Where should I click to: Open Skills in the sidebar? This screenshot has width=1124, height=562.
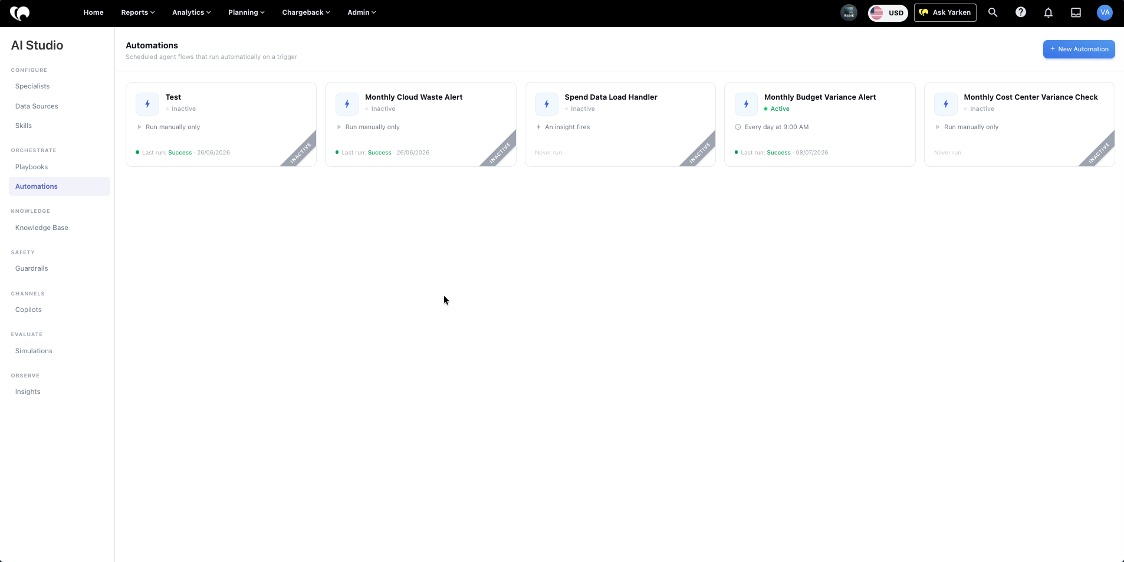(x=24, y=126)
